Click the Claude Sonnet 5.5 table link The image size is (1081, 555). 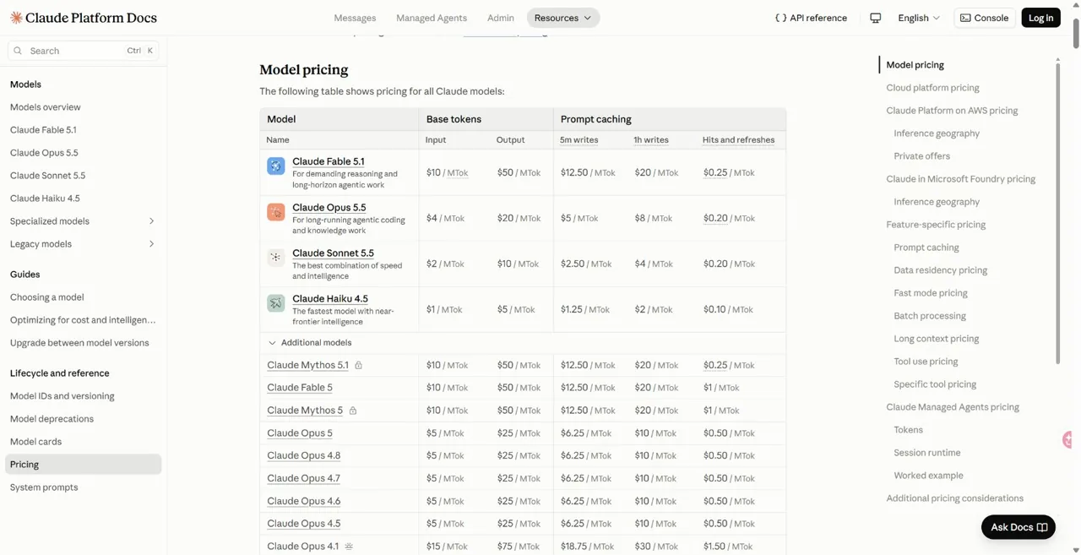coord(333,253)
